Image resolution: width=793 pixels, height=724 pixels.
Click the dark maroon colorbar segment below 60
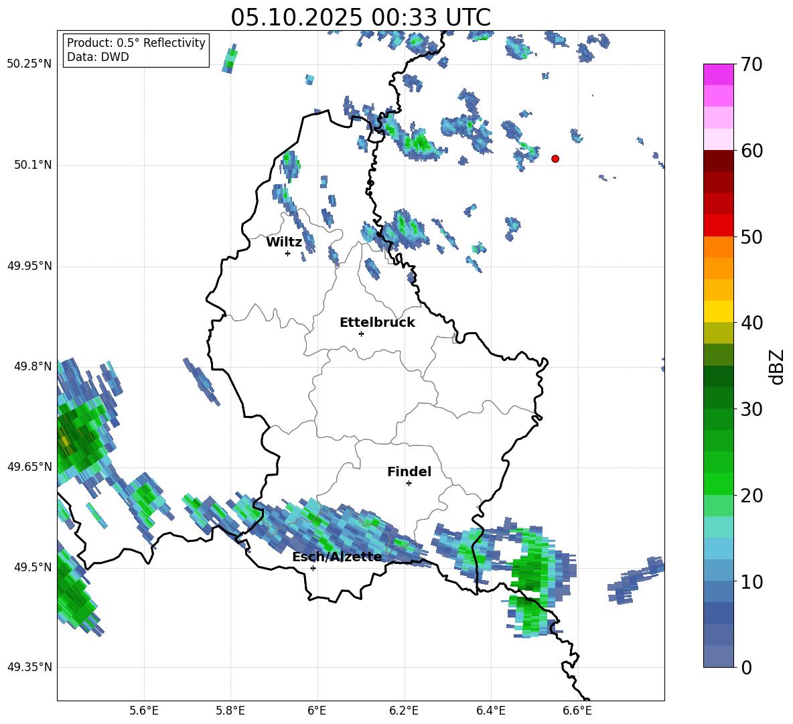(x=718, y=161)
